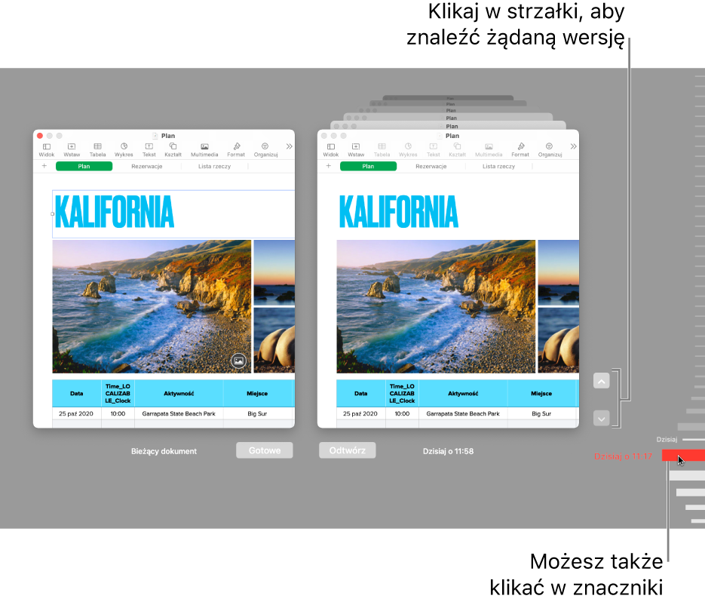This screenshot has height=608, width=705.
Task: Click Tabela icon in version window toolbar
Action: tap(382, 150)
